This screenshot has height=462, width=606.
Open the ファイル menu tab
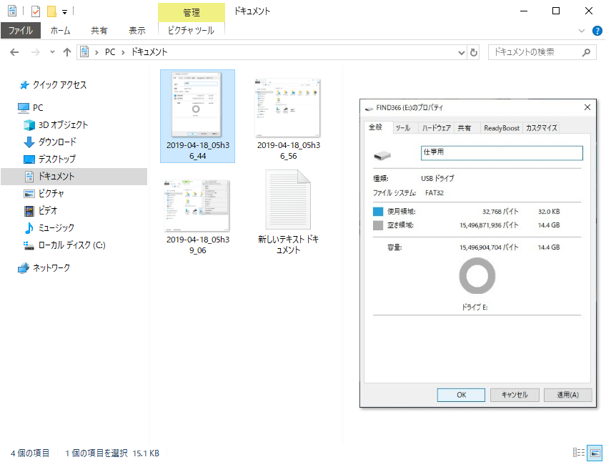pos(20,31)
